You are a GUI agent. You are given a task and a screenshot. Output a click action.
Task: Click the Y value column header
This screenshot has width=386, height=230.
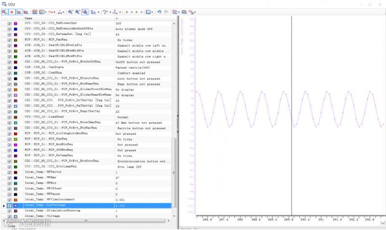(116, 18)
